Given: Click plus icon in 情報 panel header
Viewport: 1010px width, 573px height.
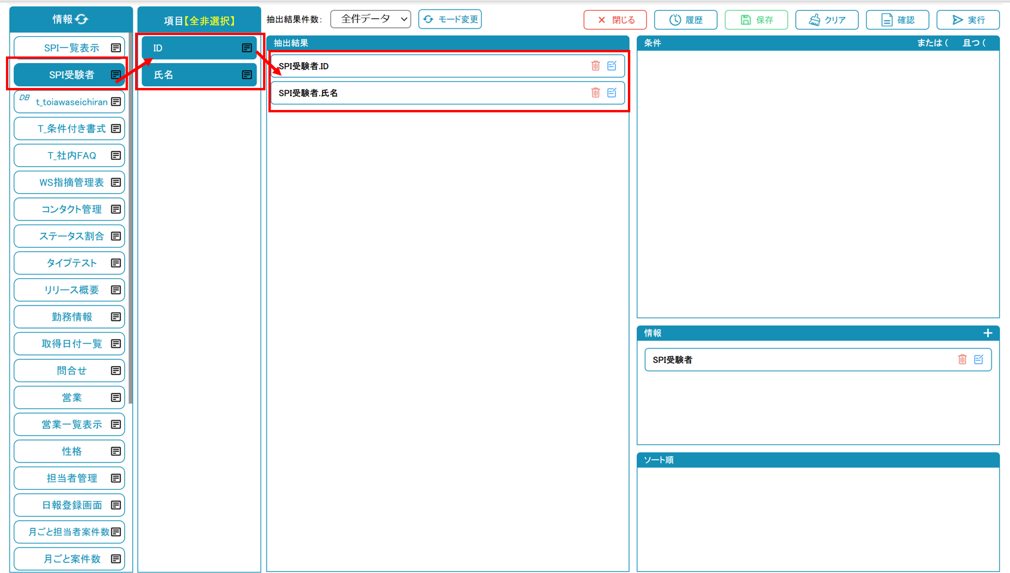Looking at the screenshot, I should [x=988, y=333].
